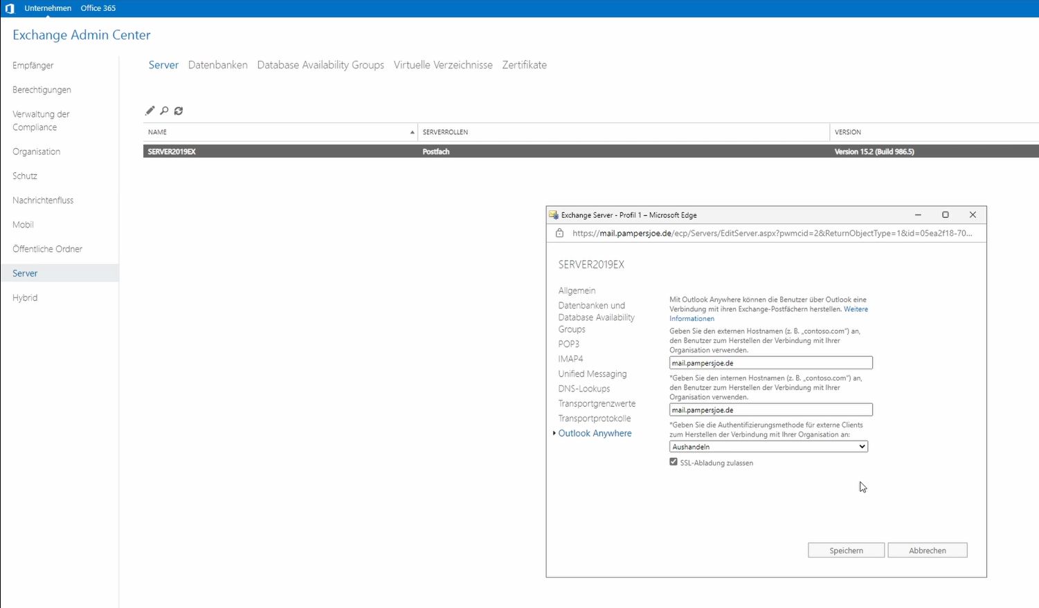Open the Server tab
Image resolution: width=1039 pixels, height=608 pixels.
coord(163,65)
